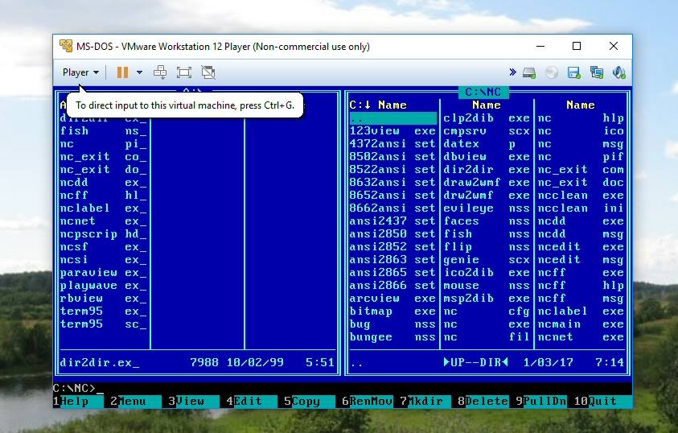Click 7 Mkdir in function key bar
This screenshot has height=433, width=678.
pyautogui.click(x=425, y=402)
